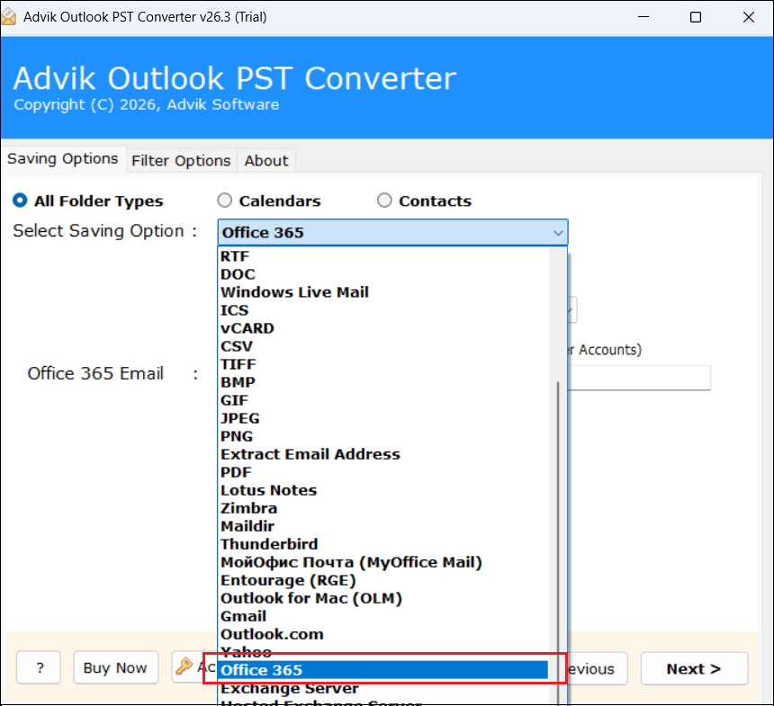
Task: Select the Calendars radio button
Action: [225, 201]
